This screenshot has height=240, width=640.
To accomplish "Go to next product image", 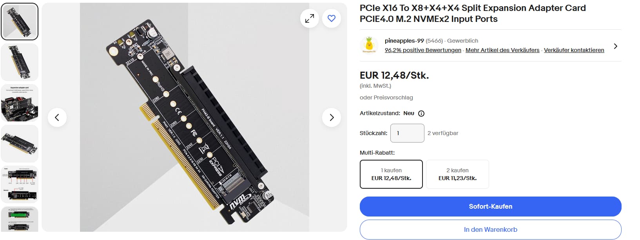I will [x=332, y=117].
